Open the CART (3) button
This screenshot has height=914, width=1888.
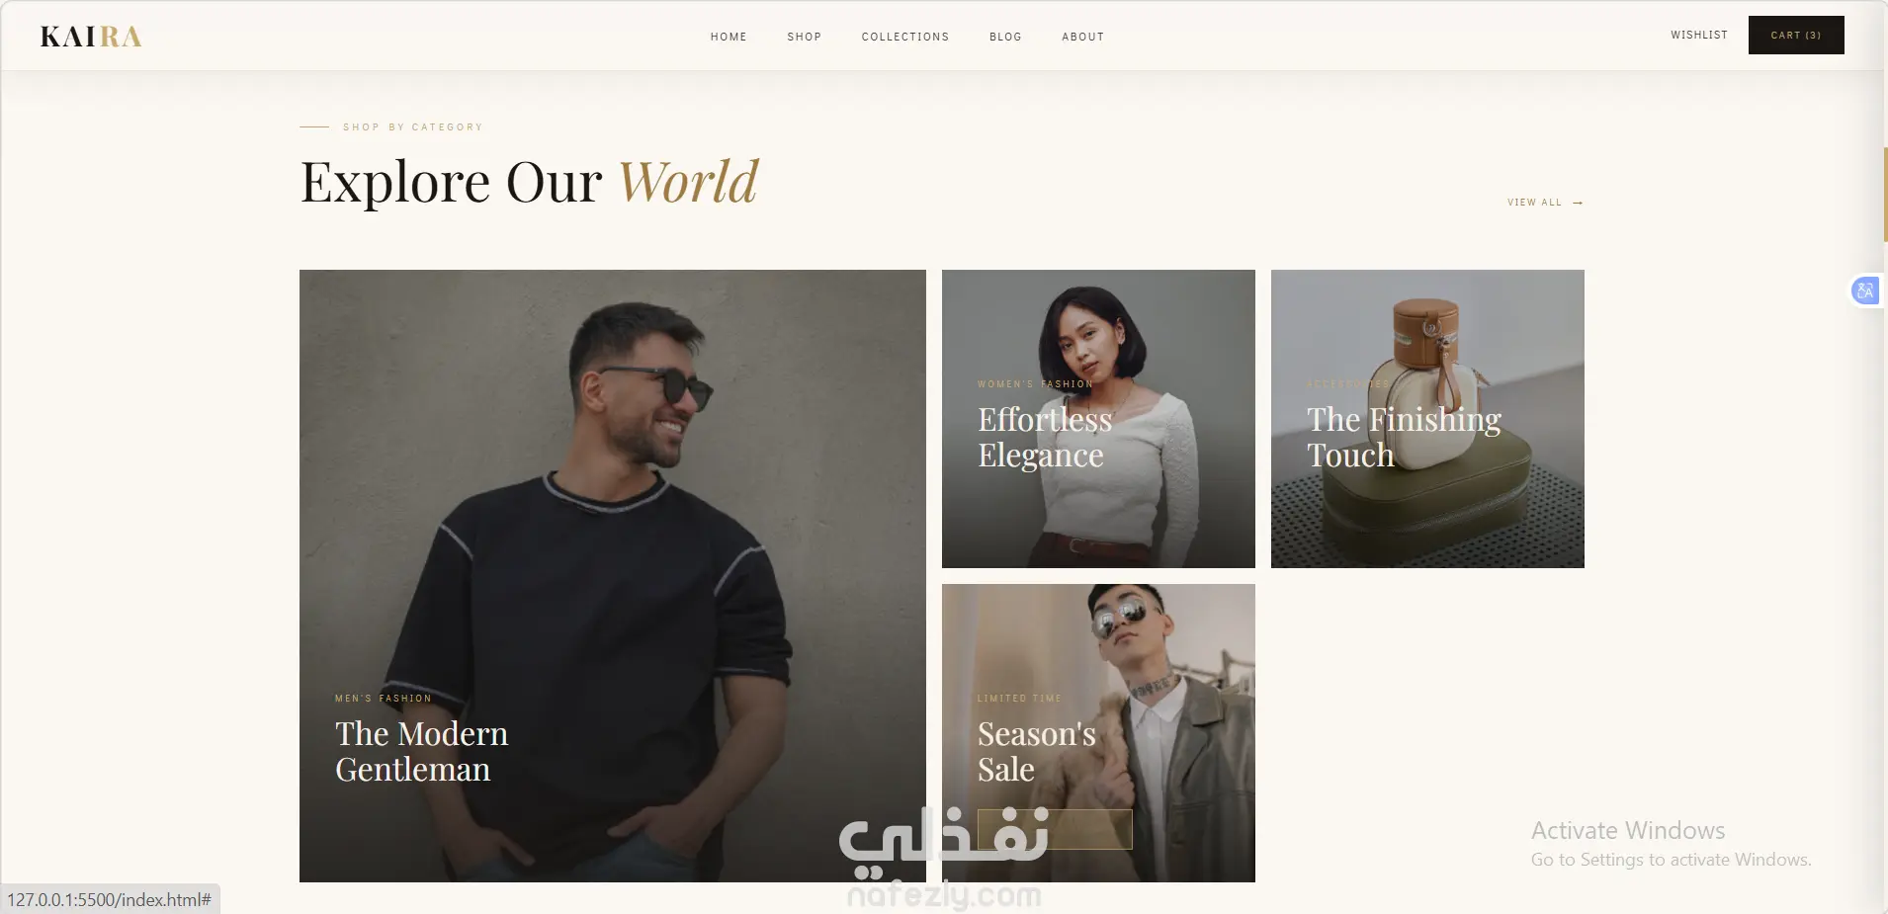(x=1796, y=35)
